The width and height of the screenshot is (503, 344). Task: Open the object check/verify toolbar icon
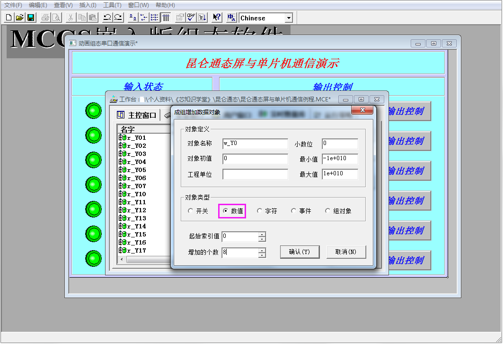pyautogui.click(x=191, y=17)
